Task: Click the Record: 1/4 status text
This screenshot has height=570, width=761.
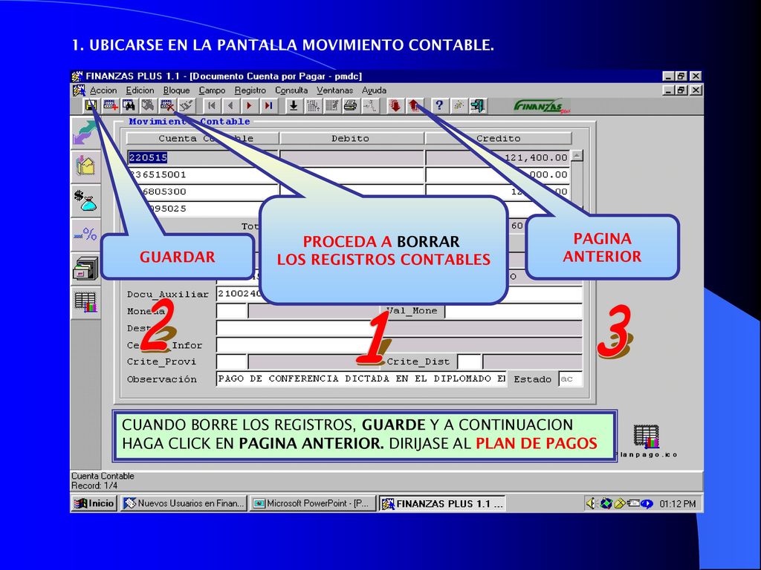Action: click(x=94, y=485)
